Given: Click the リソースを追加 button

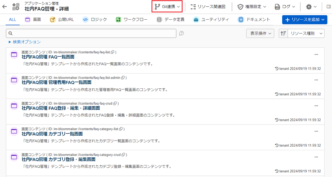Looking at the screenshot, I should tap(304, 20).
